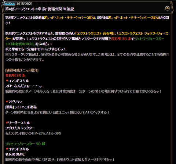This screenshot has width=176, height=164.
Task: Click the yellow text エクストラクエスト 音石明
Action: click(95, 33)
